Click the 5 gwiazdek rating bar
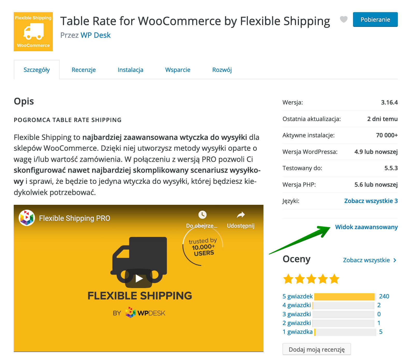Image resolution: width=411 pixels, height=362 pixels. click(344, 297)
